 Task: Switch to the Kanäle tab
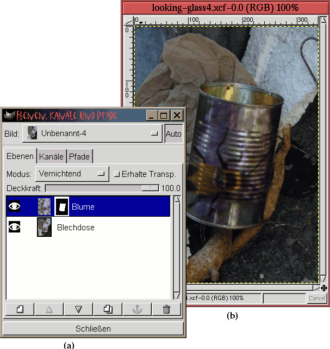click(52, 157)
